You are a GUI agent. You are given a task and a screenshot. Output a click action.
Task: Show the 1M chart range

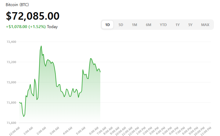coord(134,25)
